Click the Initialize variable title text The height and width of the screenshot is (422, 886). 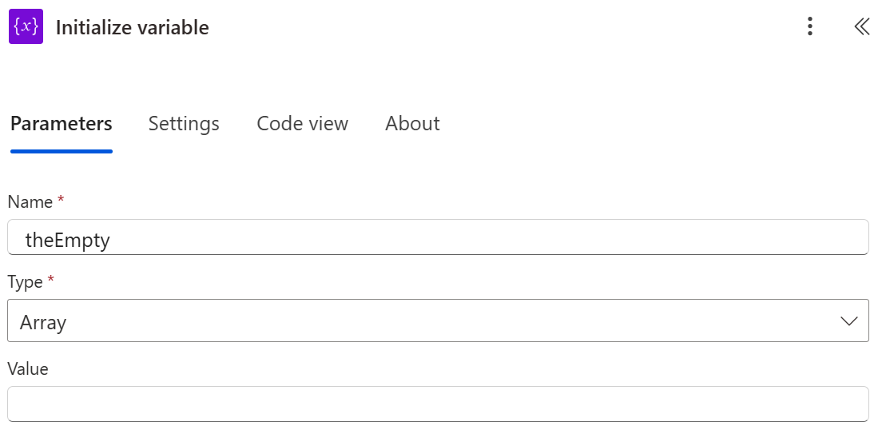[x=132, y=28]
